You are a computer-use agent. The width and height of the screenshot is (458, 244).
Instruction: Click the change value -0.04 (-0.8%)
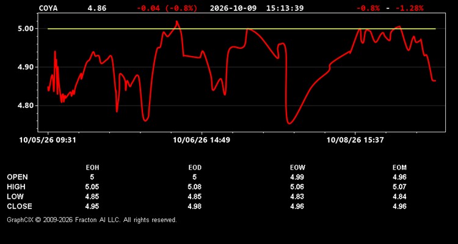[167, 8]
